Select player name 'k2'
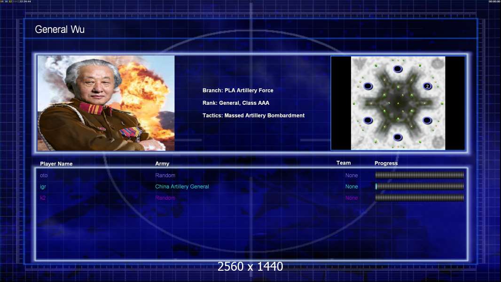Viewport: 501px width, 282px height. coord(43,198)
